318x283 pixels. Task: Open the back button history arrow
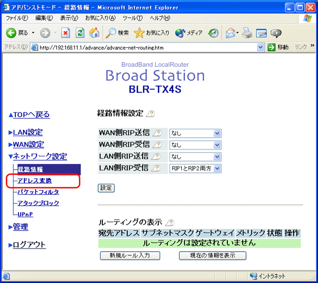[x=33, y=33]
